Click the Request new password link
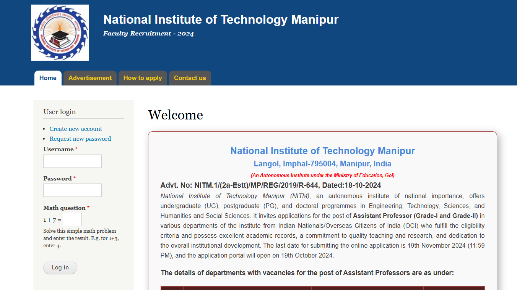Viewport: 517px width, 290px height. tap(80, 139)
